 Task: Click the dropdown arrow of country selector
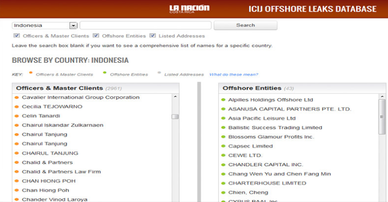(x=73, y=25)
